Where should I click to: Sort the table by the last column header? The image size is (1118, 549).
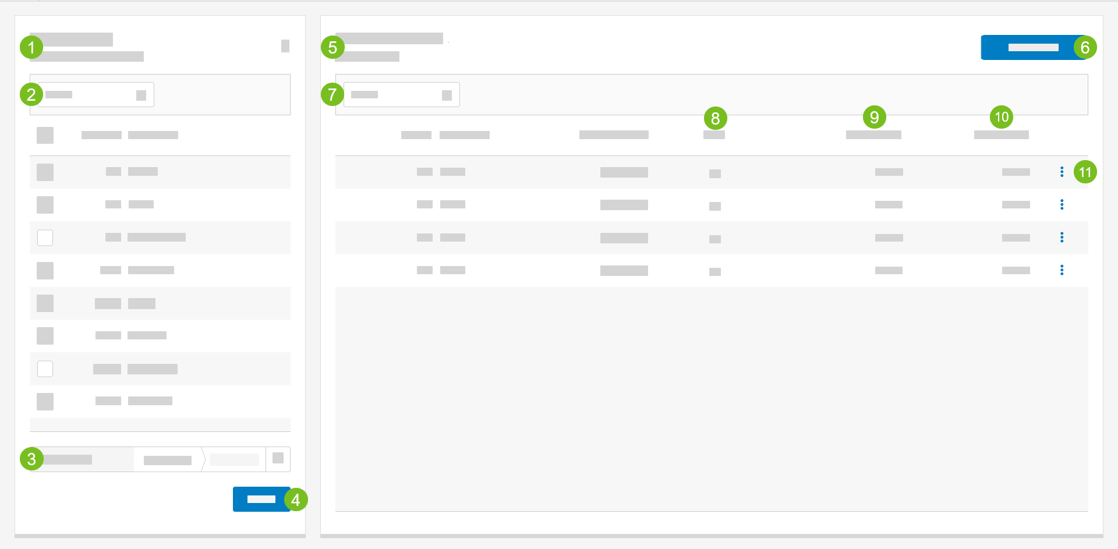(1002, 134)
